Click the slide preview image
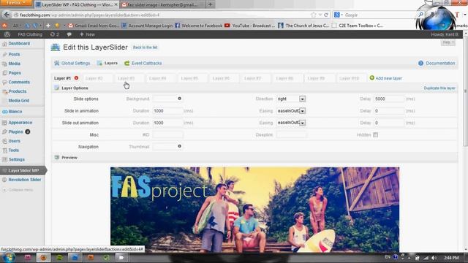Viewport: 468px width, 263px height. point(254,210)
